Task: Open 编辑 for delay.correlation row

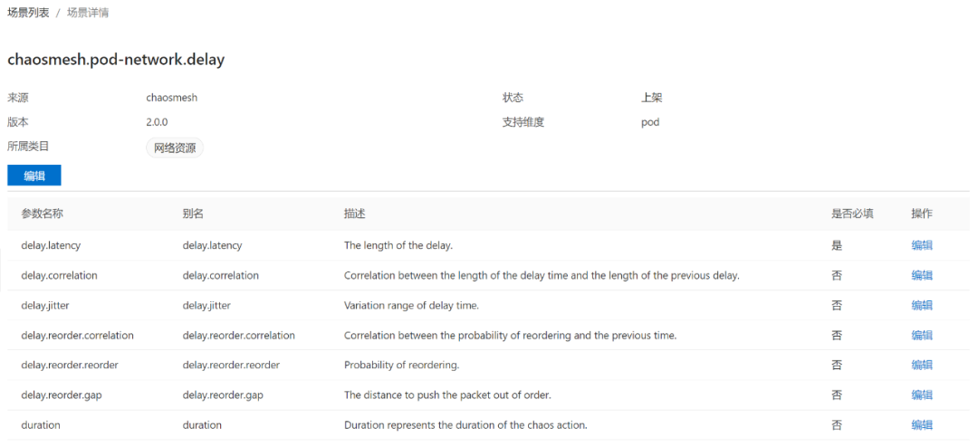Action: coord(922,275)
